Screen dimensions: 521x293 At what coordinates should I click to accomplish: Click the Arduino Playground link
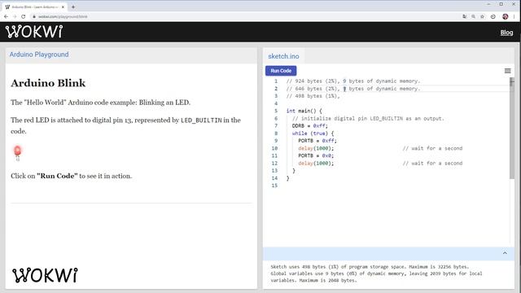coord(39,55)
